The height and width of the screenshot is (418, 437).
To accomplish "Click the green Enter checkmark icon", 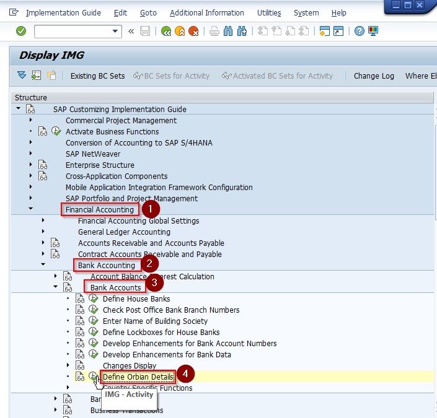I will pyautogui.click(x=21, y=31).
